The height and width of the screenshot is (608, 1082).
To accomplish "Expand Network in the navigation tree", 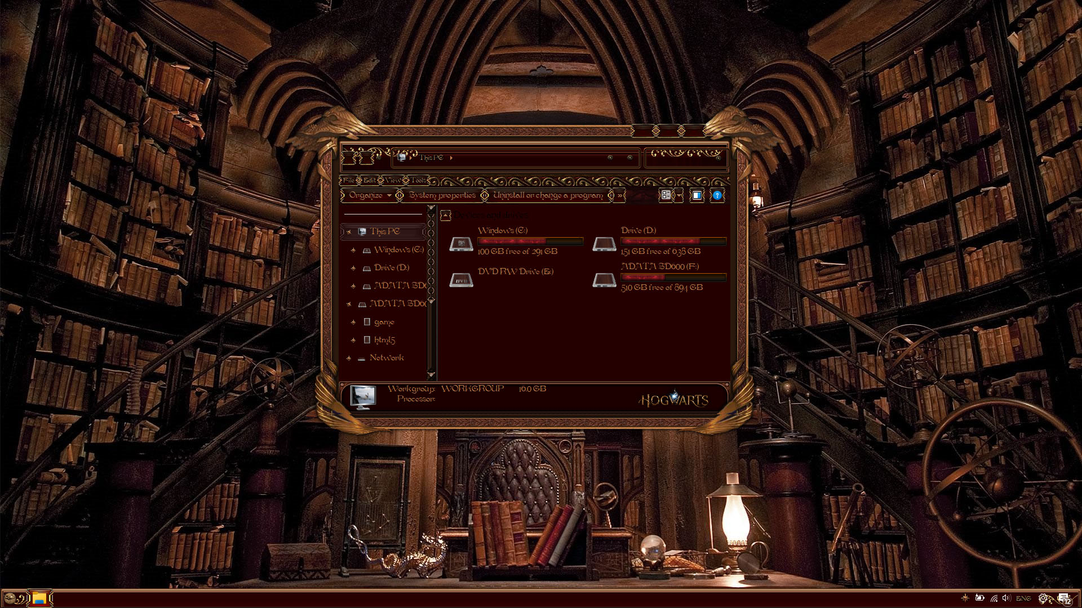I will point(349,358).
